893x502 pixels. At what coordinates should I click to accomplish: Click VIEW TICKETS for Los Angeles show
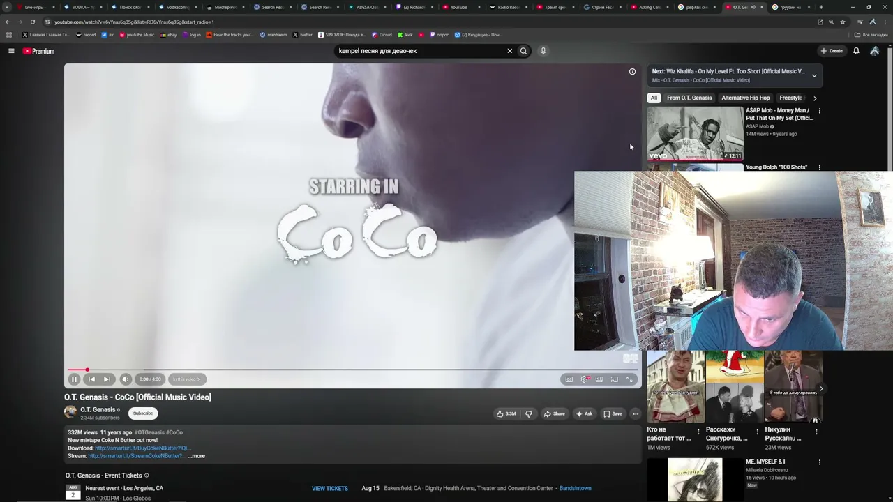point(330,489)
